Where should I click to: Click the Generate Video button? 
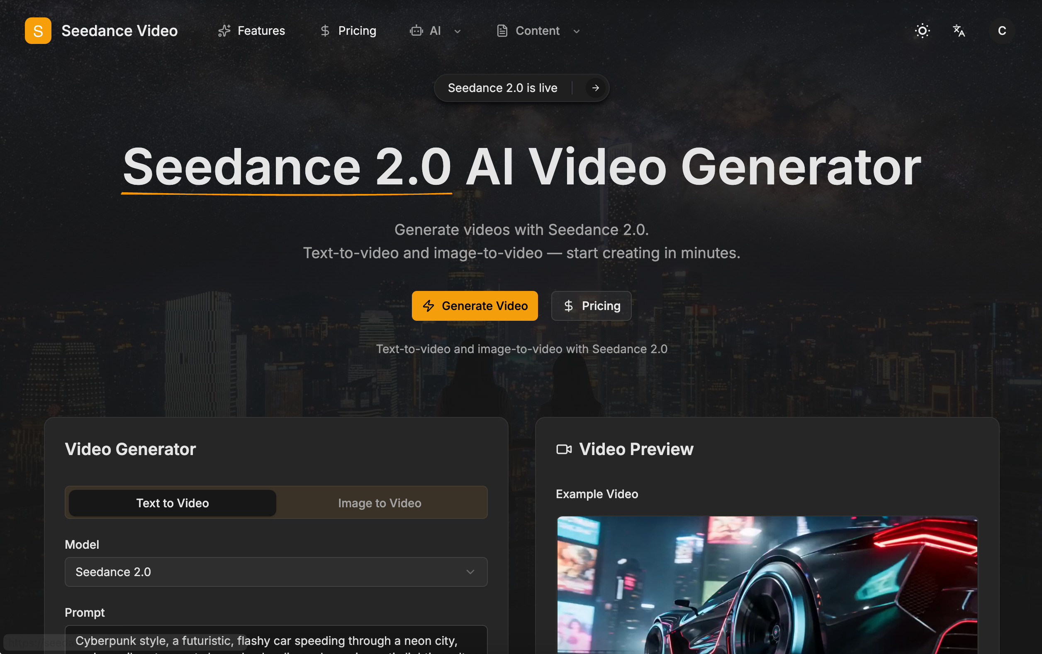(475, 306)
